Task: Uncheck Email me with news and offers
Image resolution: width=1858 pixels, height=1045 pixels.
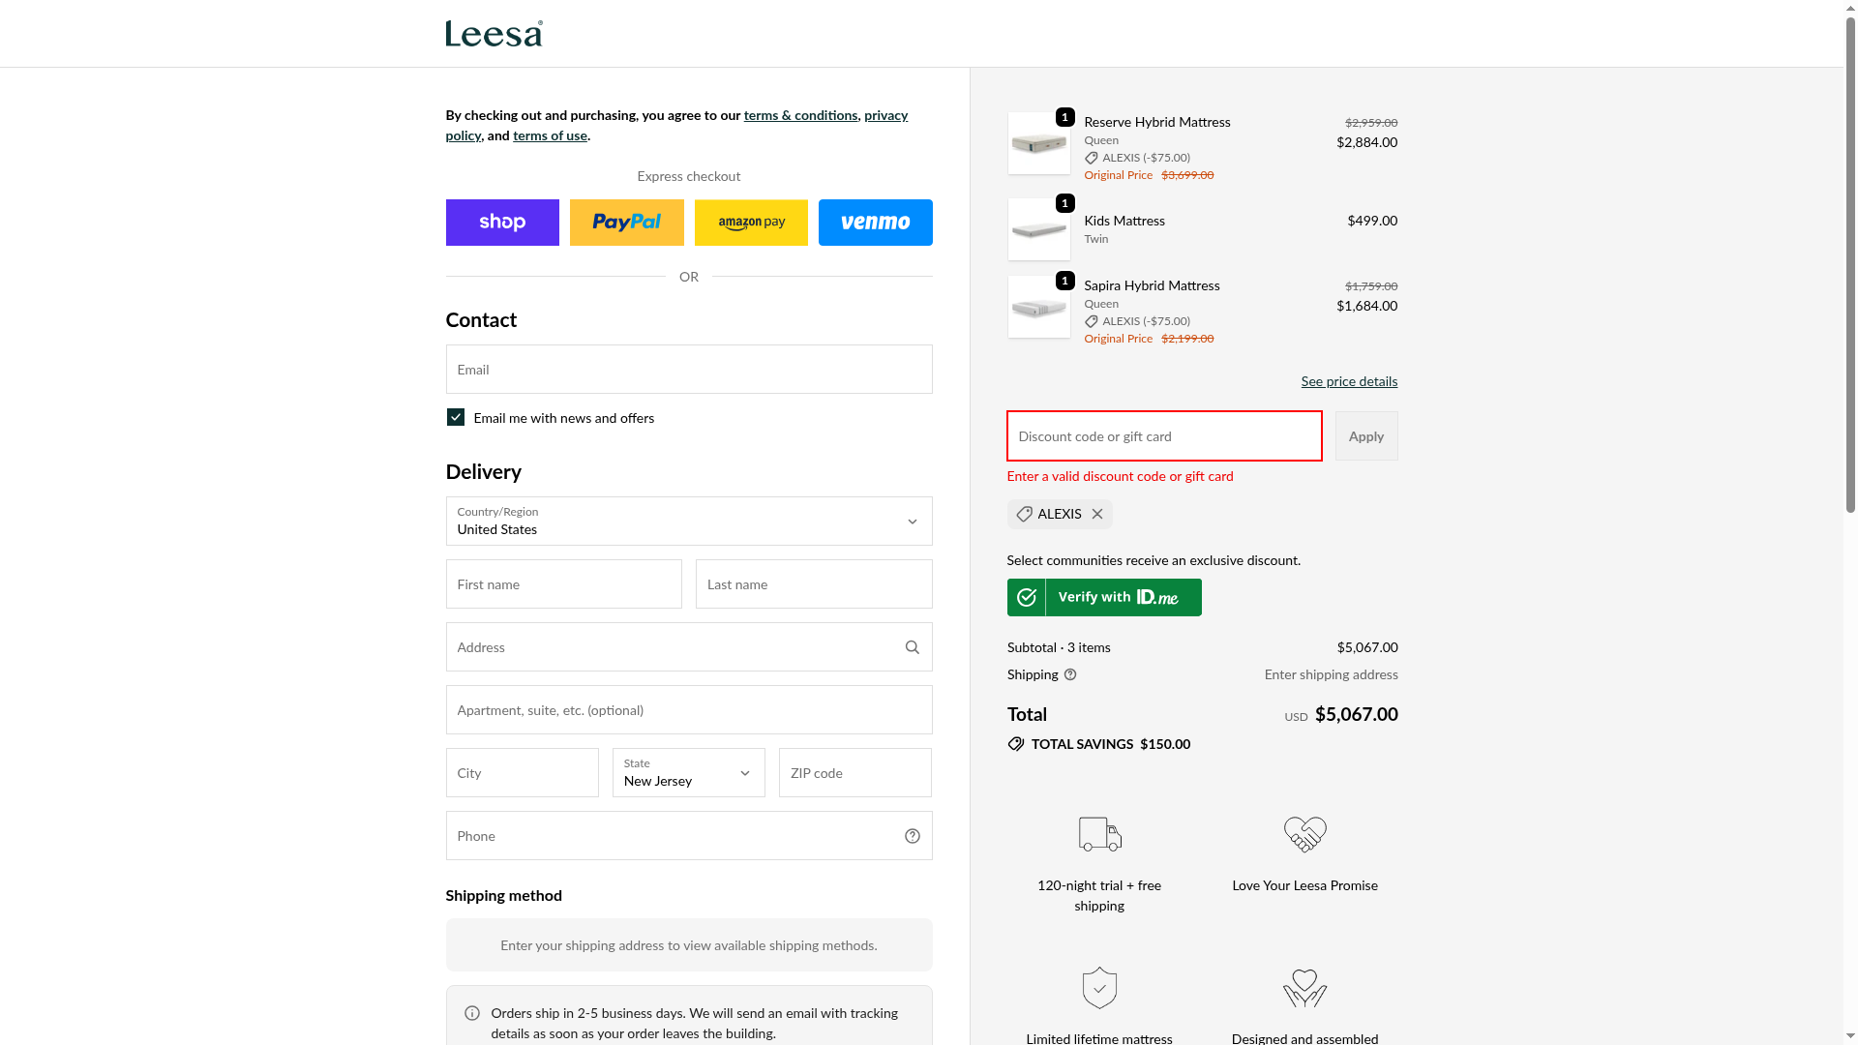Action: click(x=456, y=417)
